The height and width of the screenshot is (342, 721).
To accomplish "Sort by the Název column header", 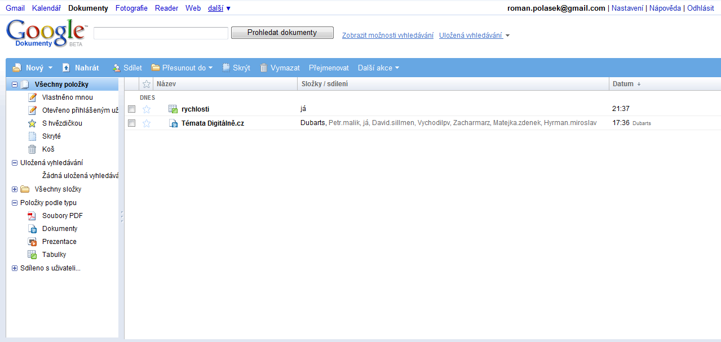I will click(x=226, y=84).
